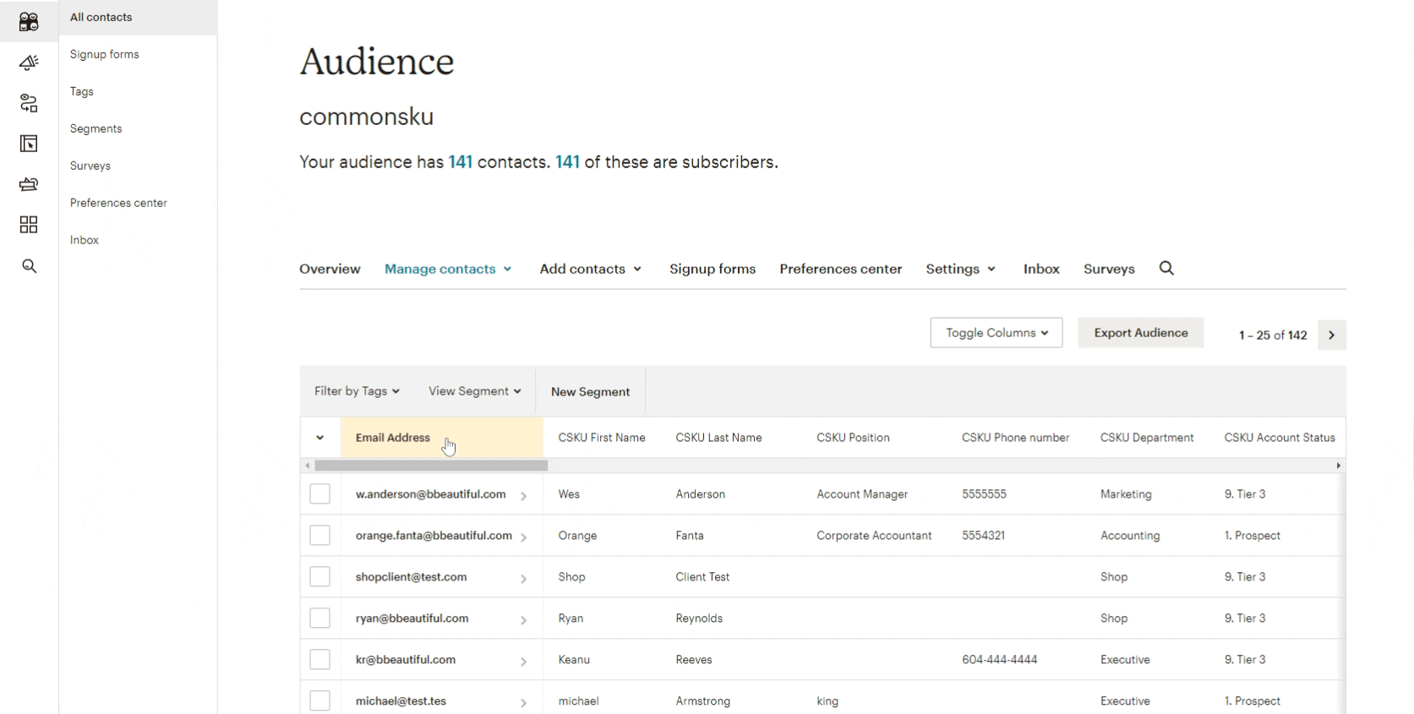Viewport: 1414px width, 714px height.
Task: Click the New Segment button
Action: (591, 392)
